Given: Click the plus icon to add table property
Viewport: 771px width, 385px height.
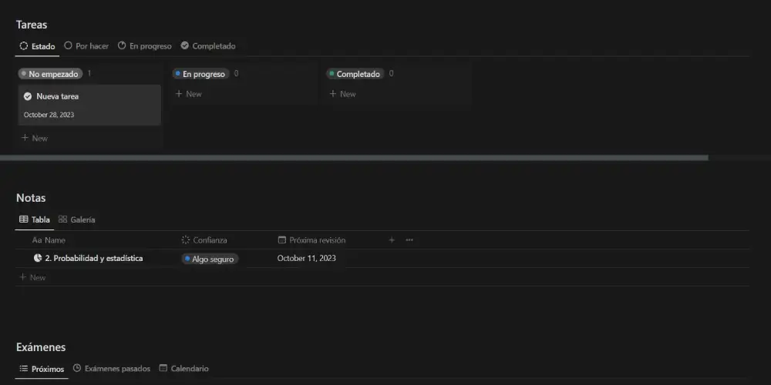Looking at the screenshot, I should [x=392, y=240].
